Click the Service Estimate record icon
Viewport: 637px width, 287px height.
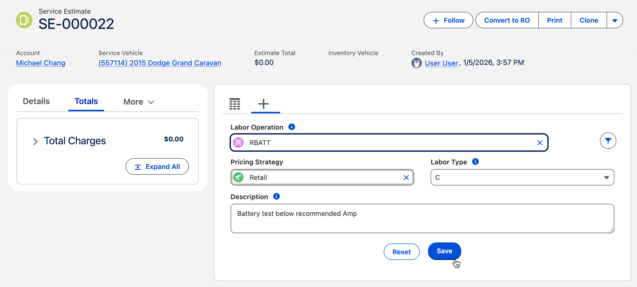coord(24,20)
